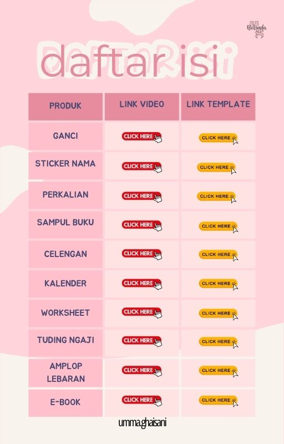Open the yellow template button for GANCI
The width and height of the screenshot is (284, 444).
coord(218,138)
